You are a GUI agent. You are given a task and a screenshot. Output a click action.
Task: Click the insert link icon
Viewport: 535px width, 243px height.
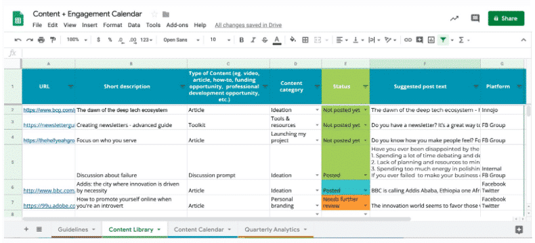pos(408,40)
